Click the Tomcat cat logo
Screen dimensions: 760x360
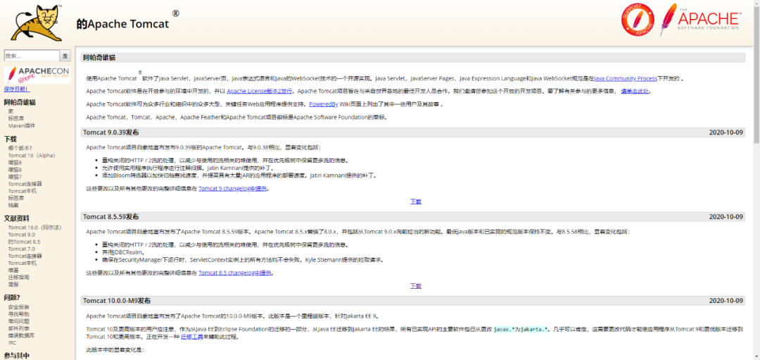coord(37,23)
